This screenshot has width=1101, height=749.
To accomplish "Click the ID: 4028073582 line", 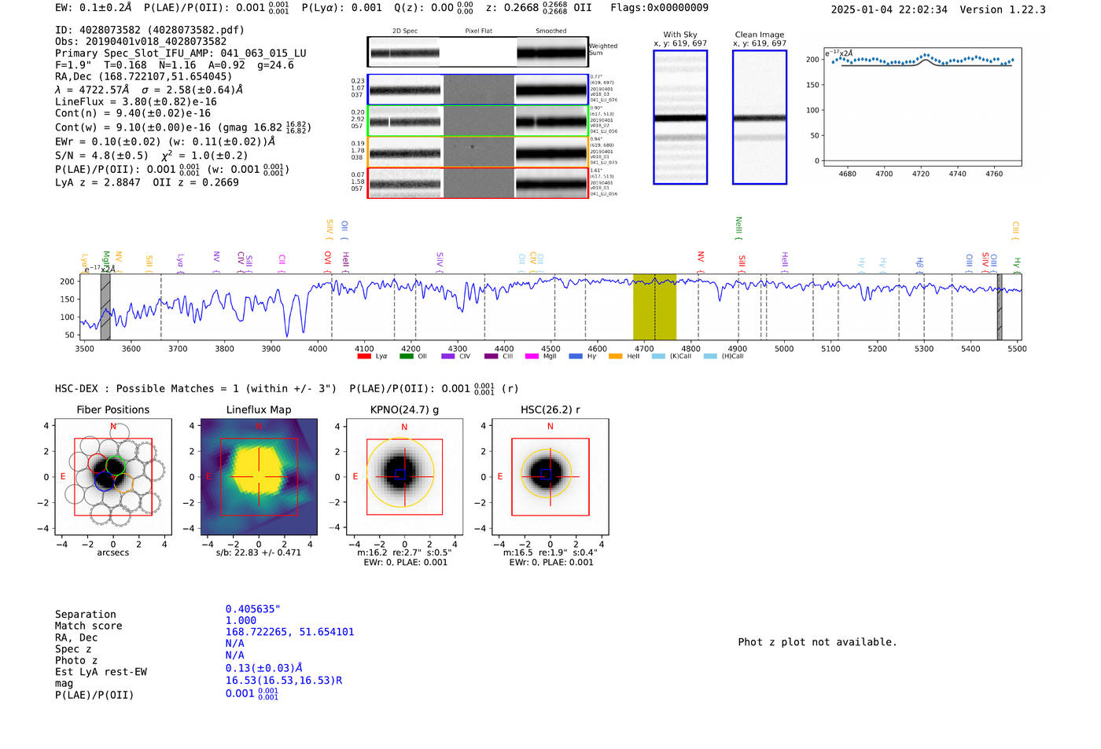I will (149, 30).
